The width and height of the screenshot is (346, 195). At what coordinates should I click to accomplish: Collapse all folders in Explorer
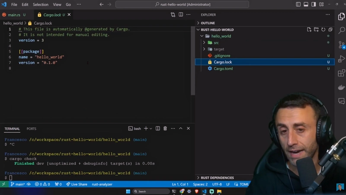330,30
